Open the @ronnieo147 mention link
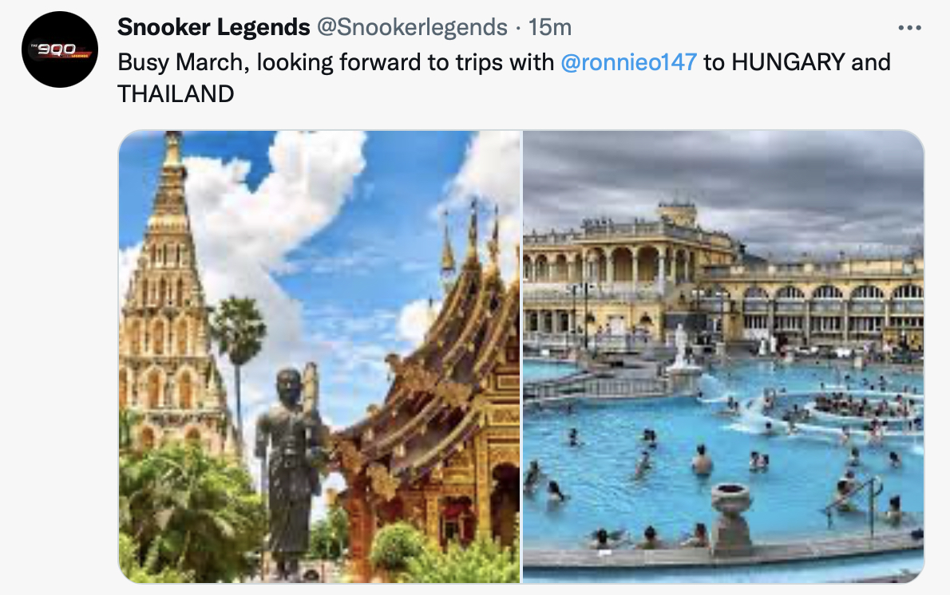The width and height of the screenshot is (950, 595). (628, 62)
